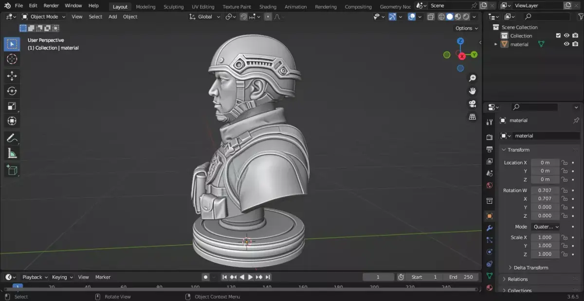
Task: Open the Playback dropdown
Action: tap(35, 277)
